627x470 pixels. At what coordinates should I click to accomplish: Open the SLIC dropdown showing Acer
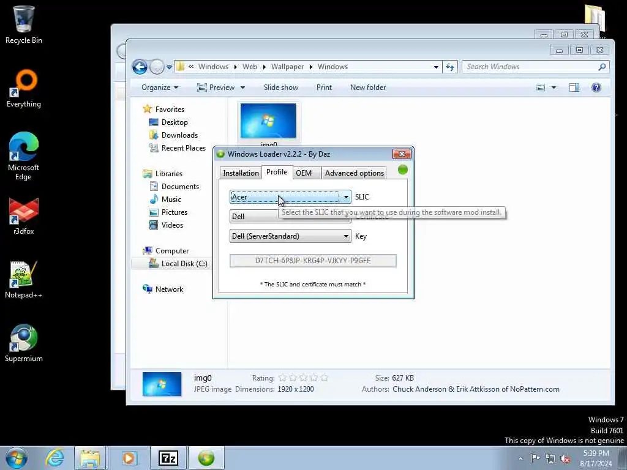pyautogui.click(x=290, y=196)
